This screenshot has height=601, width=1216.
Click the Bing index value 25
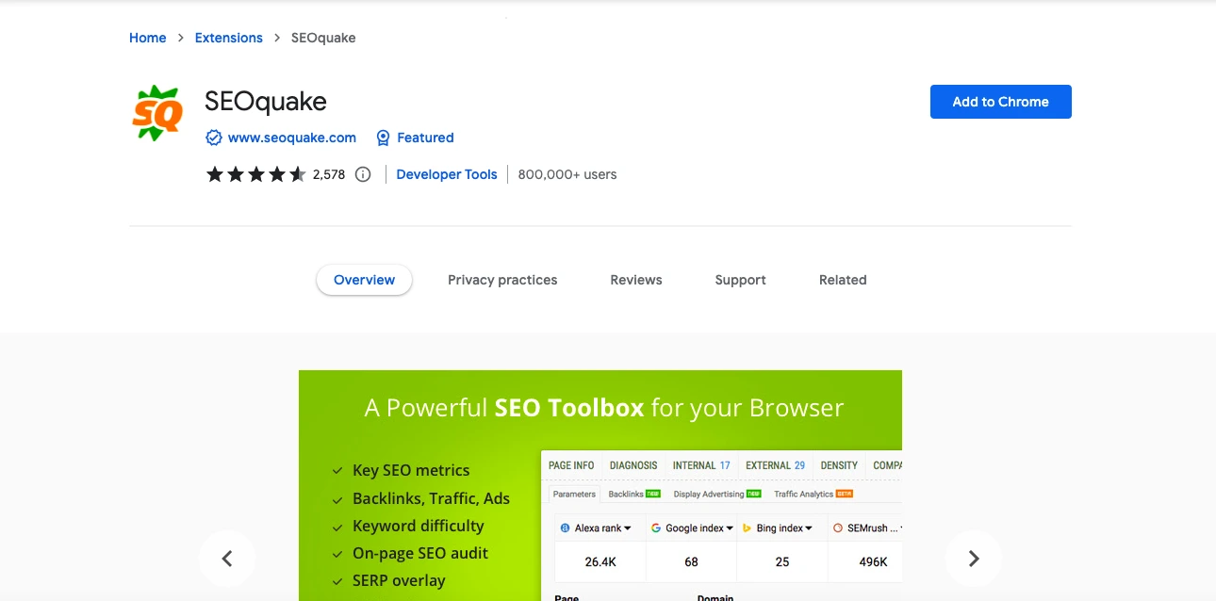pyautogui.click(x=782, y=561)
